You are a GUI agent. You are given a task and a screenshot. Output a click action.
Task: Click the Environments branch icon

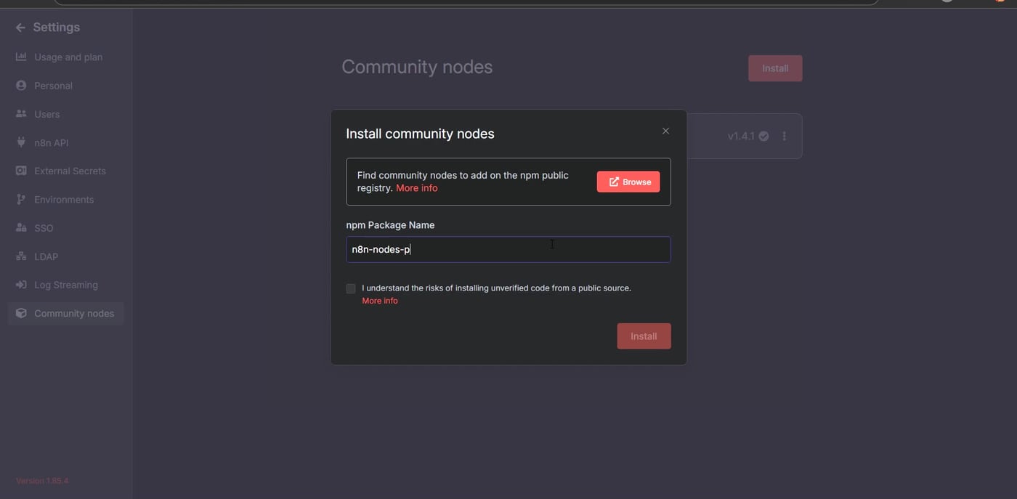coord(21,199)
